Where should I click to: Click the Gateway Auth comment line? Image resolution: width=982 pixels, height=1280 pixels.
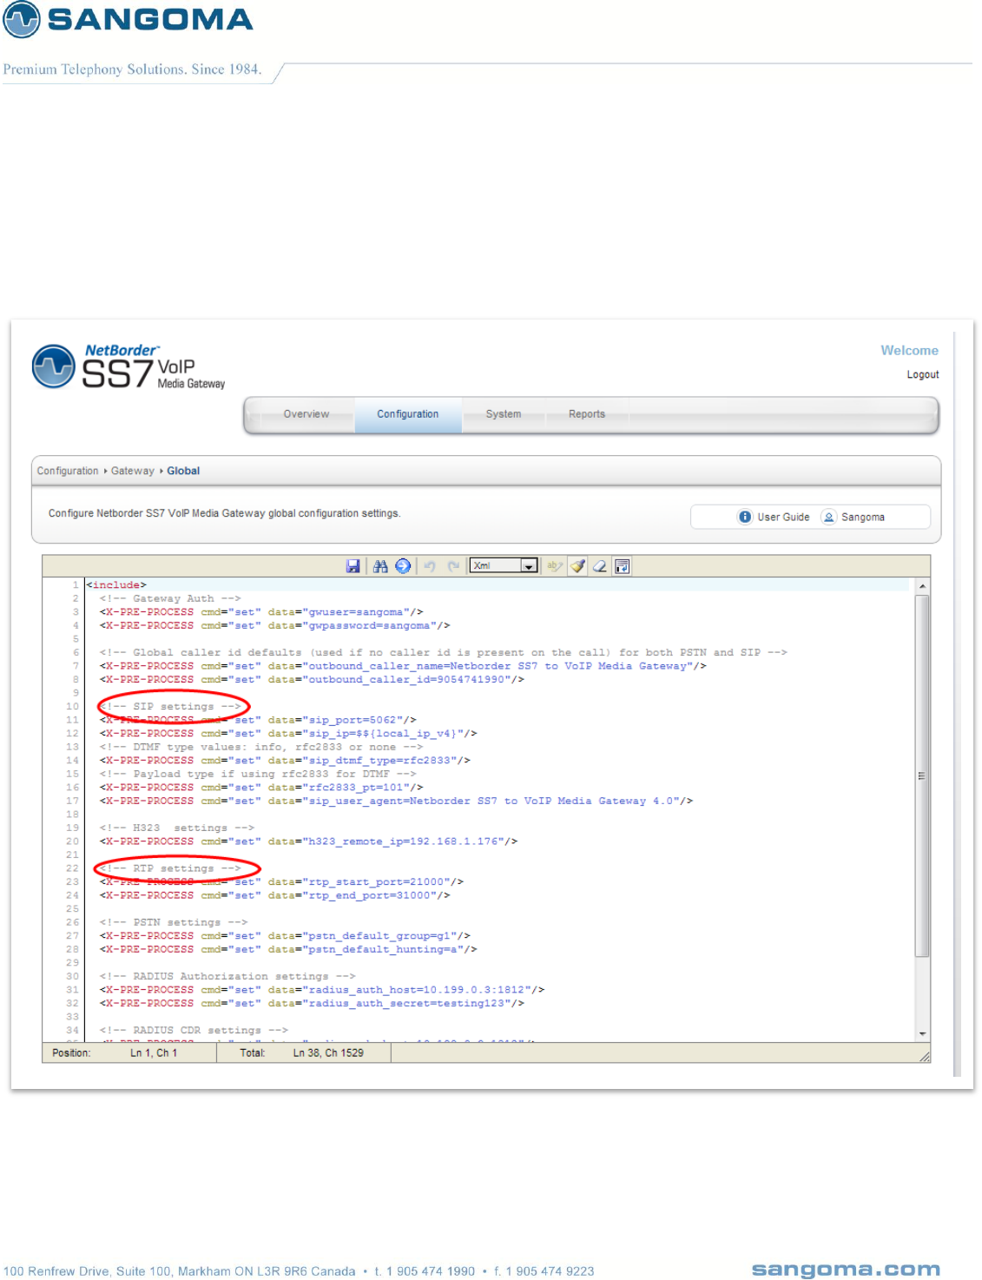tap(170, 598)
